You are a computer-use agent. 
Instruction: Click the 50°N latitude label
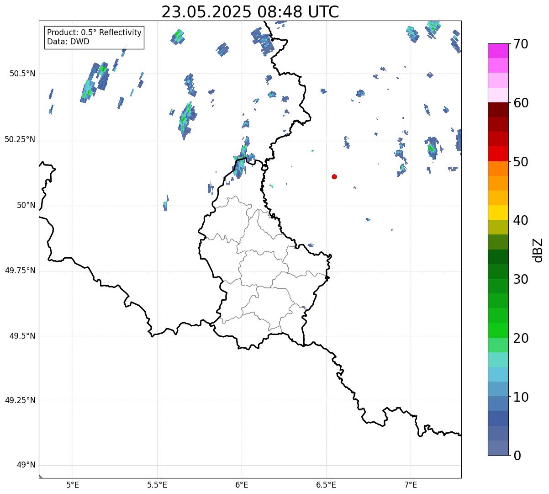pos(26,206)
